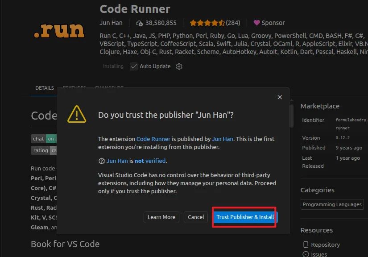
Task: Click the readme vertical scrollbar
Action: click(291, 116)
